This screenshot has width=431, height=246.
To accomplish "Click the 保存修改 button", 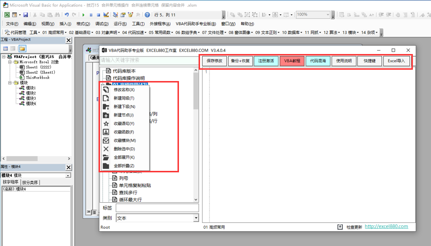I will click(214, 61).
